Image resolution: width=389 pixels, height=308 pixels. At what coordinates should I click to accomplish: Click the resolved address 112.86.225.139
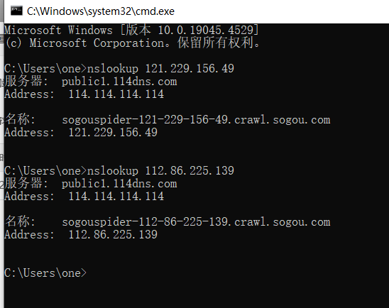pos(113,235)
